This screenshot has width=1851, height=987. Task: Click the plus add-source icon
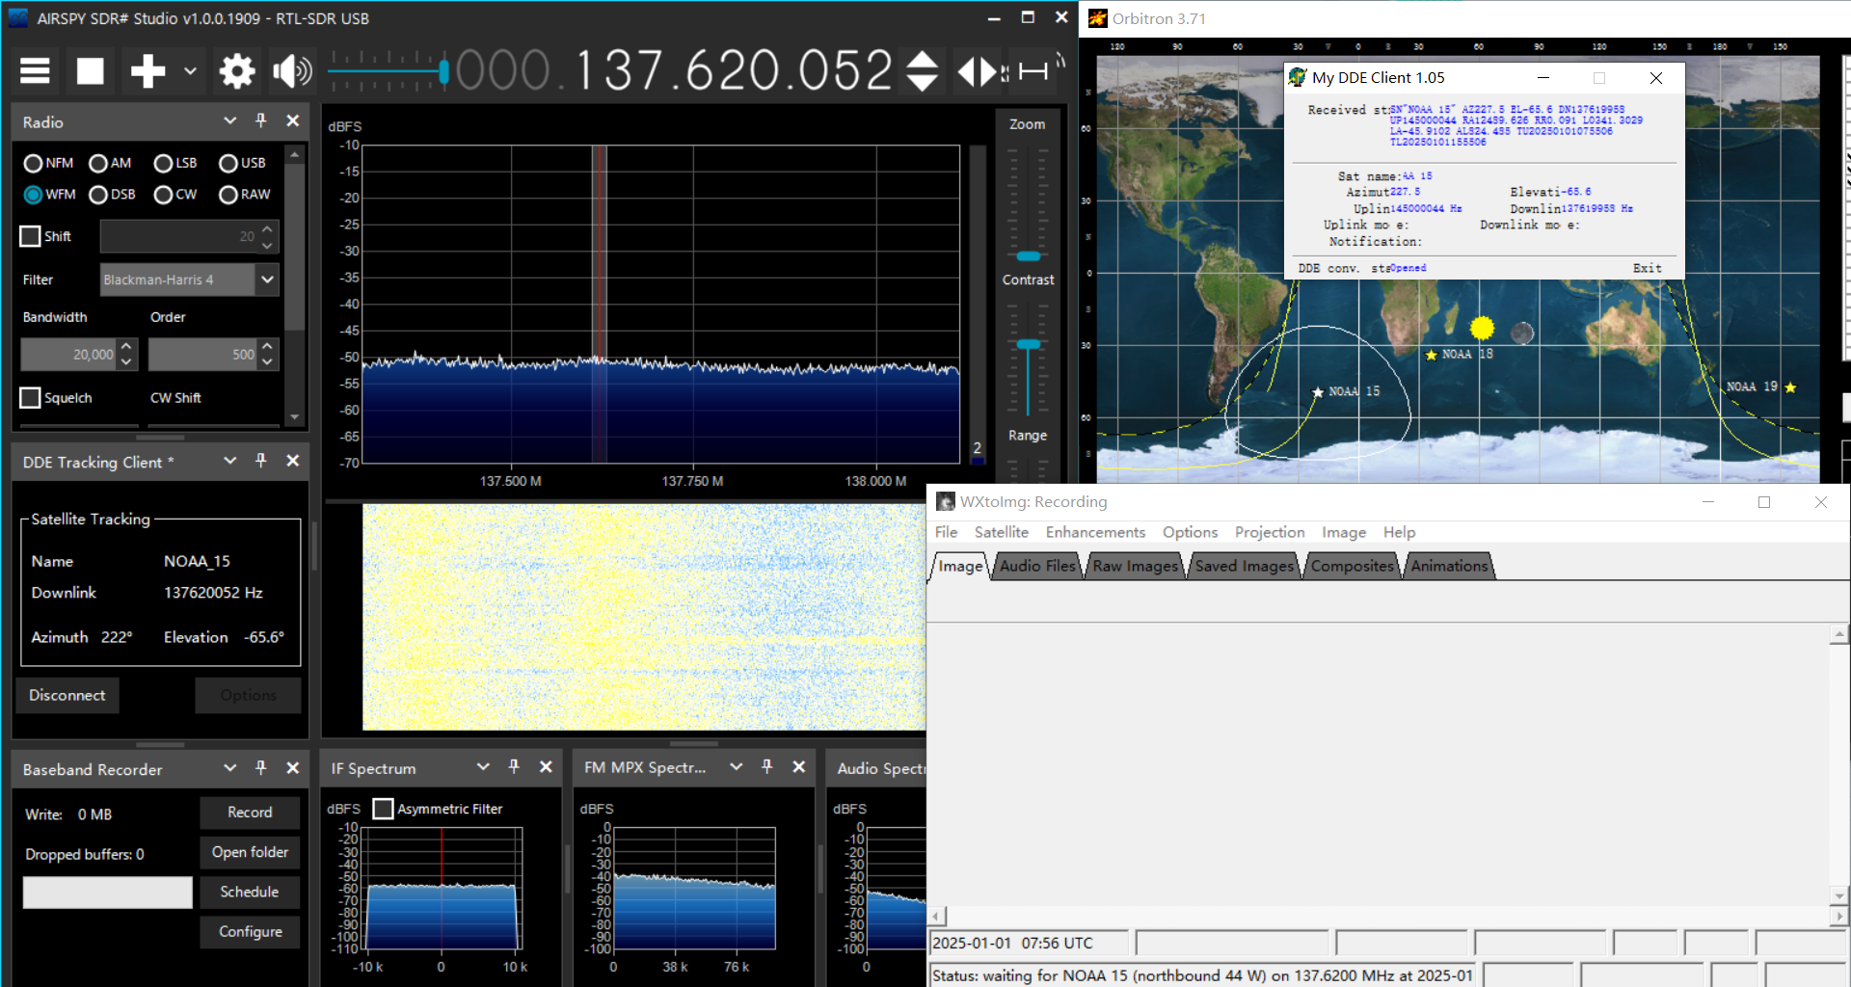tap(148, 71)
